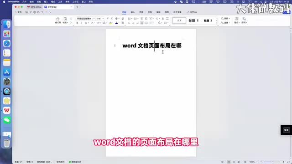Click the numbered list icon
292x164 pixels.
136,19
